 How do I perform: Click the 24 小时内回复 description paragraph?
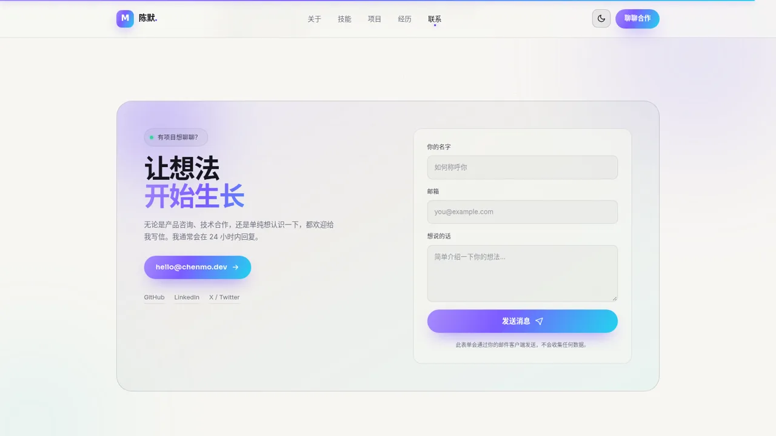(x=239, y=231)
